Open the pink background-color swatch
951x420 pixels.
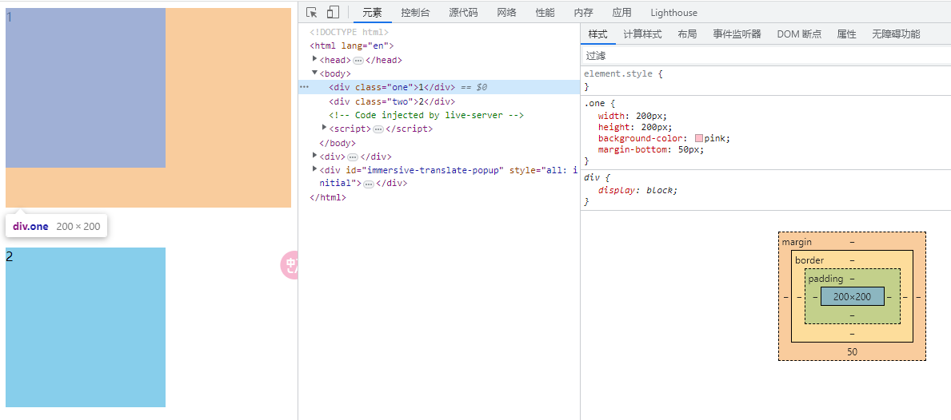pyautogui.click(x=699, y=139)
